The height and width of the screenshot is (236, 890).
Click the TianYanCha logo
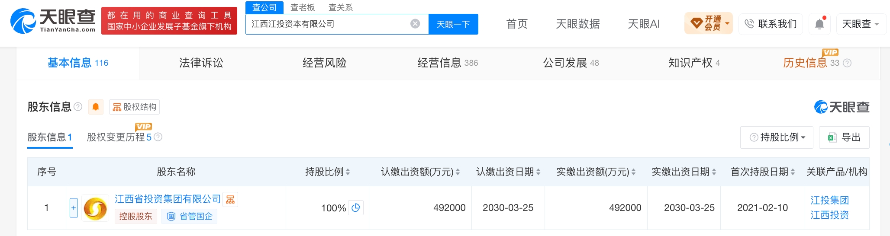pyautogui.click(x=53, y=21)
